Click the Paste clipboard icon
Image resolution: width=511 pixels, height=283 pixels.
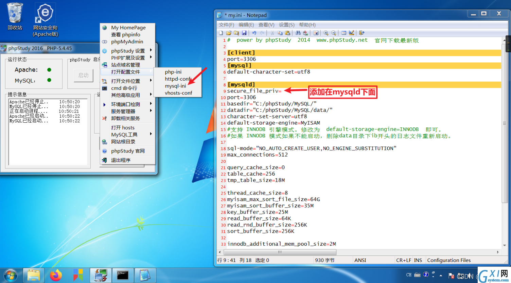click(x=287, y=33)
